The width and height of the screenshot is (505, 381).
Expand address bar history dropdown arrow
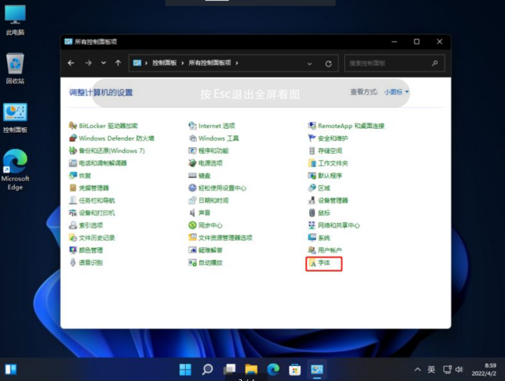pyautogui.click(x=309, y=63)
